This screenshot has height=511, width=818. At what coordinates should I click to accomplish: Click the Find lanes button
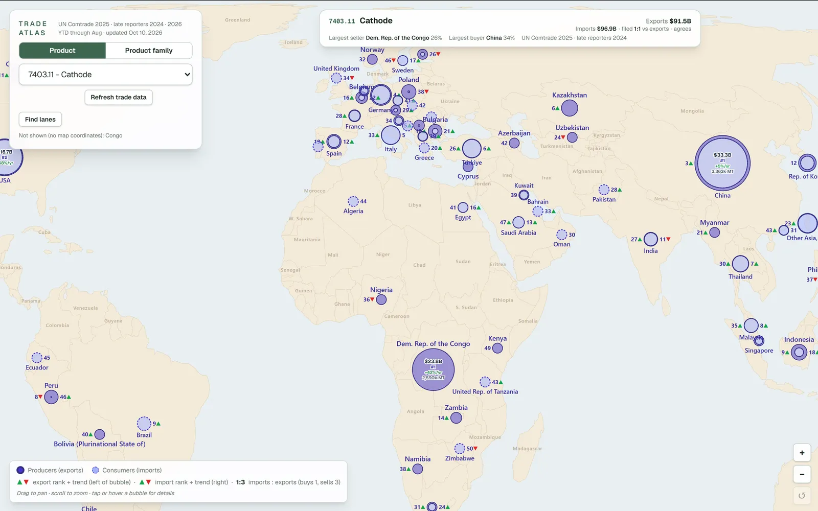[x=40, y=120]
